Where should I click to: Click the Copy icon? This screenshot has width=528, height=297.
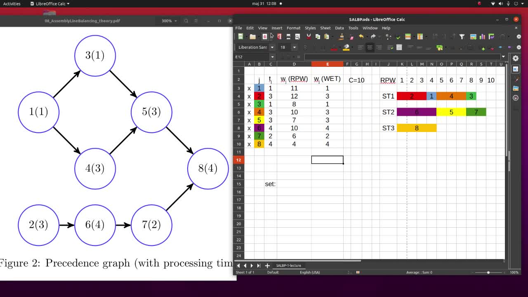pos(318,37)
